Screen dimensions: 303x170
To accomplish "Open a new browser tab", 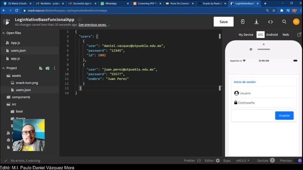I will tap(265, 3).
